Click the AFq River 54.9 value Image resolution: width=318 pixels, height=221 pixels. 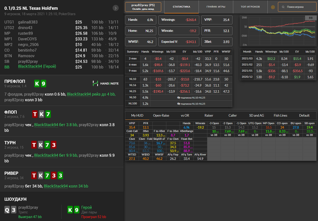click(x=200, y=159)
